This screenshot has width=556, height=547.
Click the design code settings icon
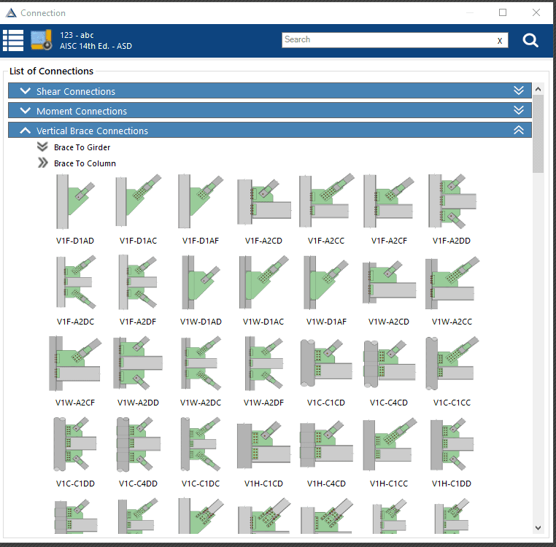click(41, 40)
